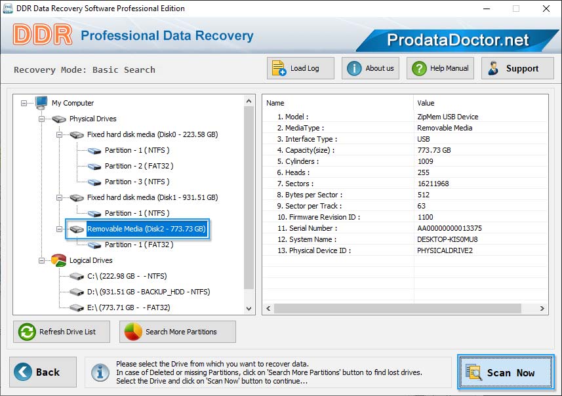Click the Name column header
The image size is (562, 396).
click(275, 103)
